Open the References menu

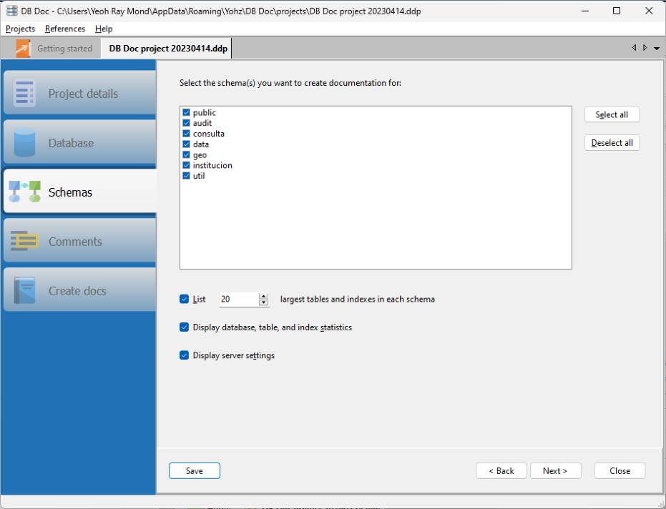(x=64, y=29)
